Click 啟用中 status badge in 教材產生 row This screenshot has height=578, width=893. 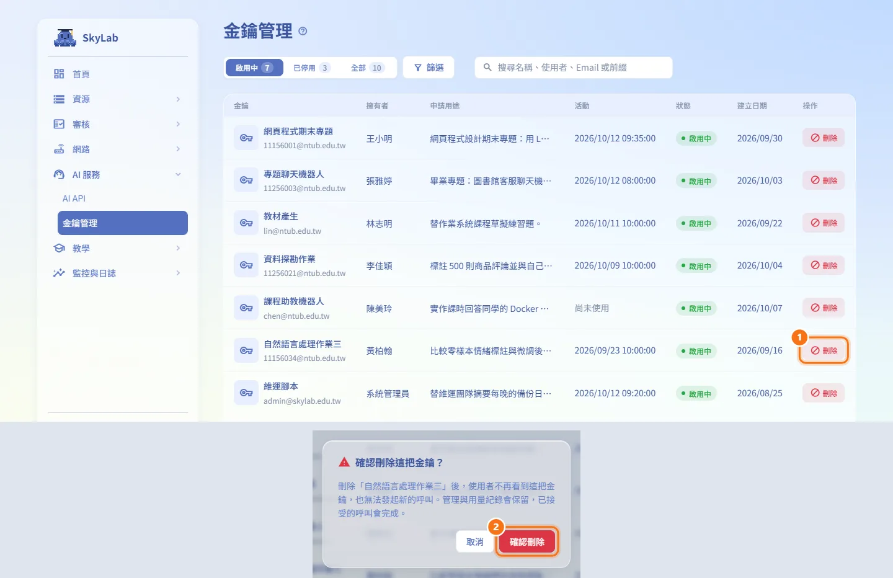pyautogui.click(x=696, y=223)
